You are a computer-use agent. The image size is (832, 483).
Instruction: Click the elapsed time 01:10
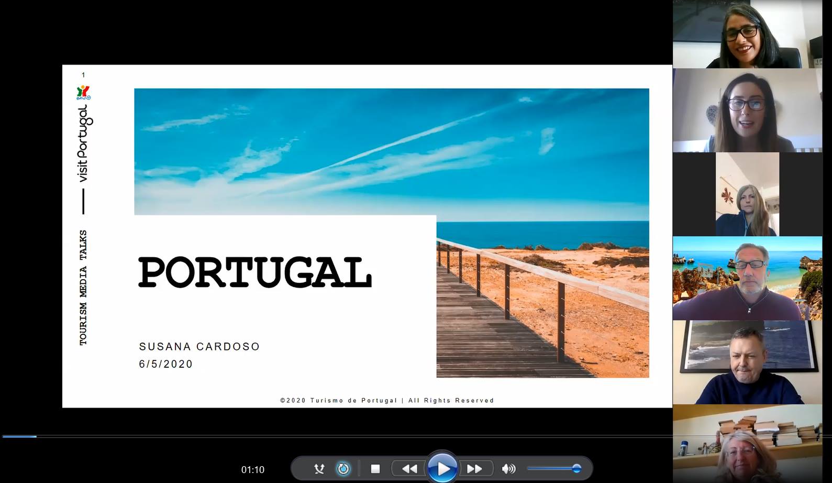pos(253,470)
